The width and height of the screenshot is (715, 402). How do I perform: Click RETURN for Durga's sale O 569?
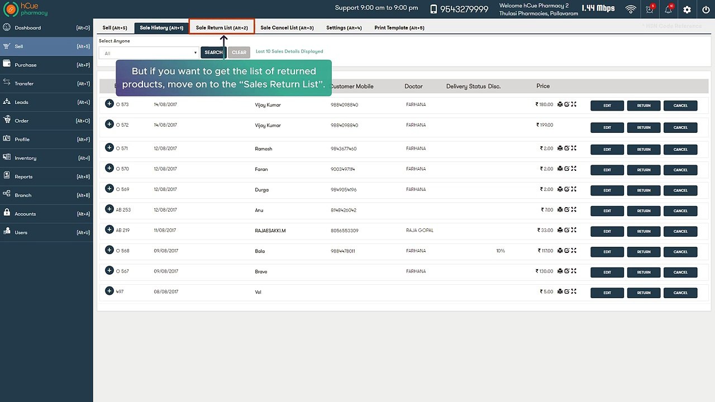[x=643, y=190]
